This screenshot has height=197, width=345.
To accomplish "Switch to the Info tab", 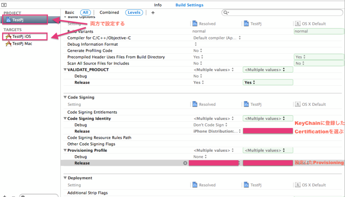I will click(x=158, y=5).
